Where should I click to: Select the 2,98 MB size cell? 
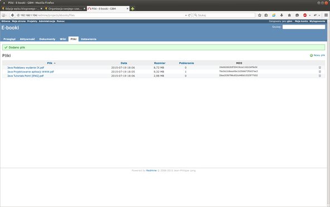pyautogui.click(x=159, y=76)
